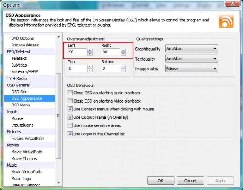Viewport: 243px width, 190px height.
Task: Open the Textquality dropdown
Action: coord(191,59)
